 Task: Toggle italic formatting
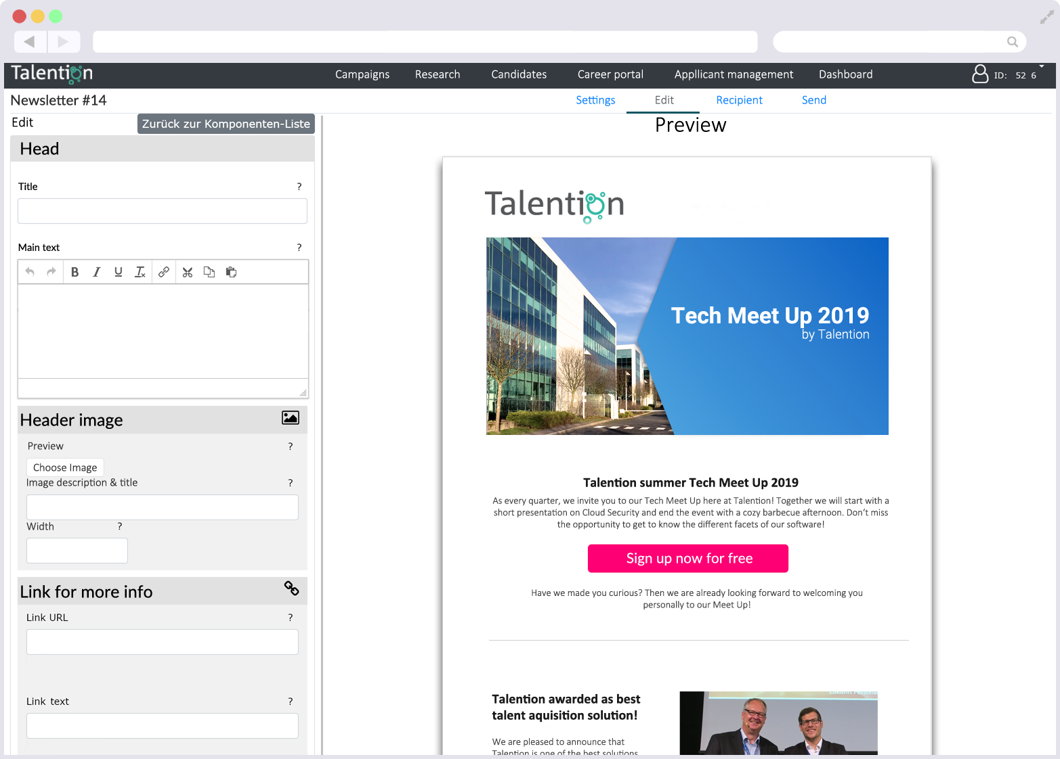[x=97, y=272]
